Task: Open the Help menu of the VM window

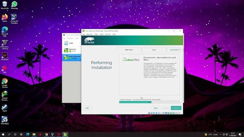Action: pyautogui.click(x=114, y=34)
